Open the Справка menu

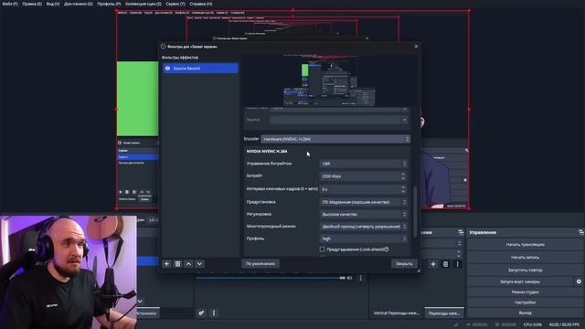201,4
